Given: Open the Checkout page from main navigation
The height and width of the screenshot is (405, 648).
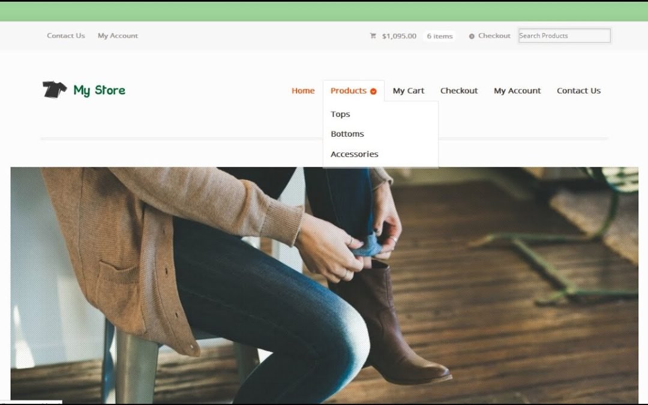Looking at the screenshot, I should (x=459, y=91).
